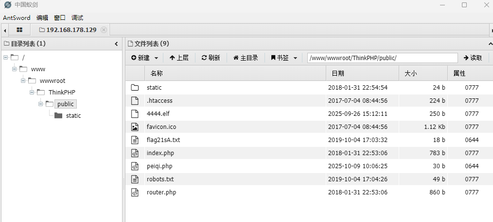
Task: Open the 编辑 menu
Action: coord(42,17)
